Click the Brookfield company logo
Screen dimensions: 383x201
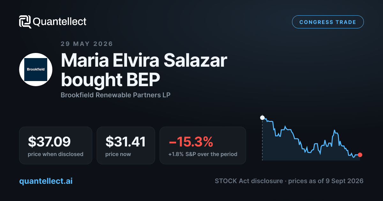pyautogui.click(x=36, y=69)
